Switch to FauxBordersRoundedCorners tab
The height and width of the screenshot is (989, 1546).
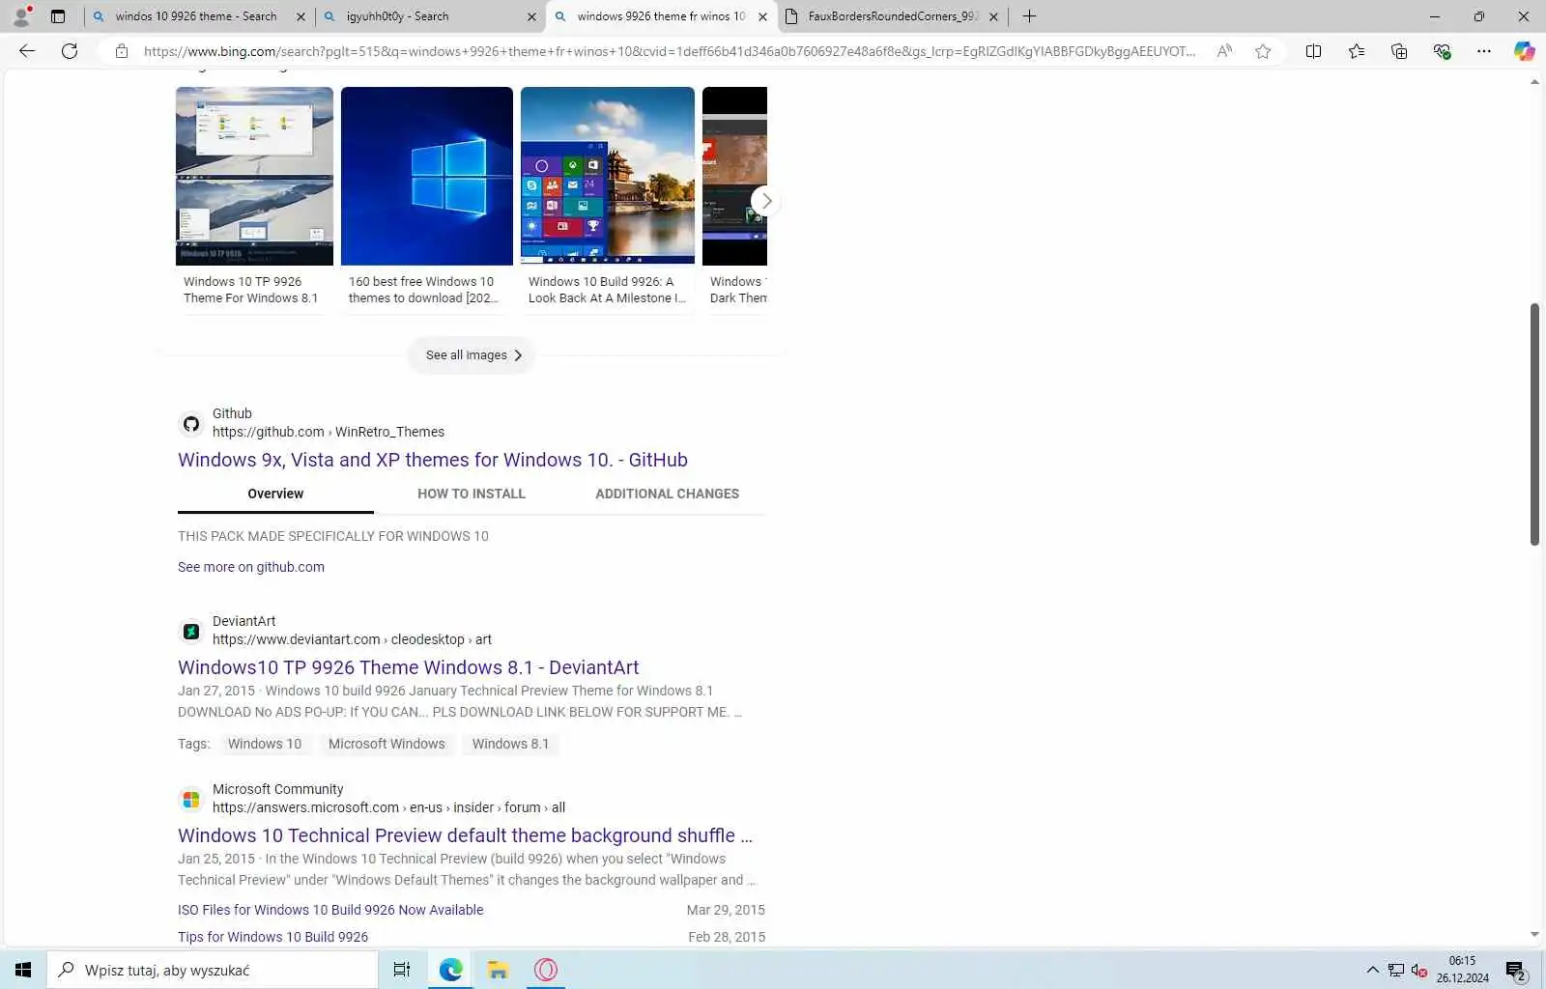point(892,16)
